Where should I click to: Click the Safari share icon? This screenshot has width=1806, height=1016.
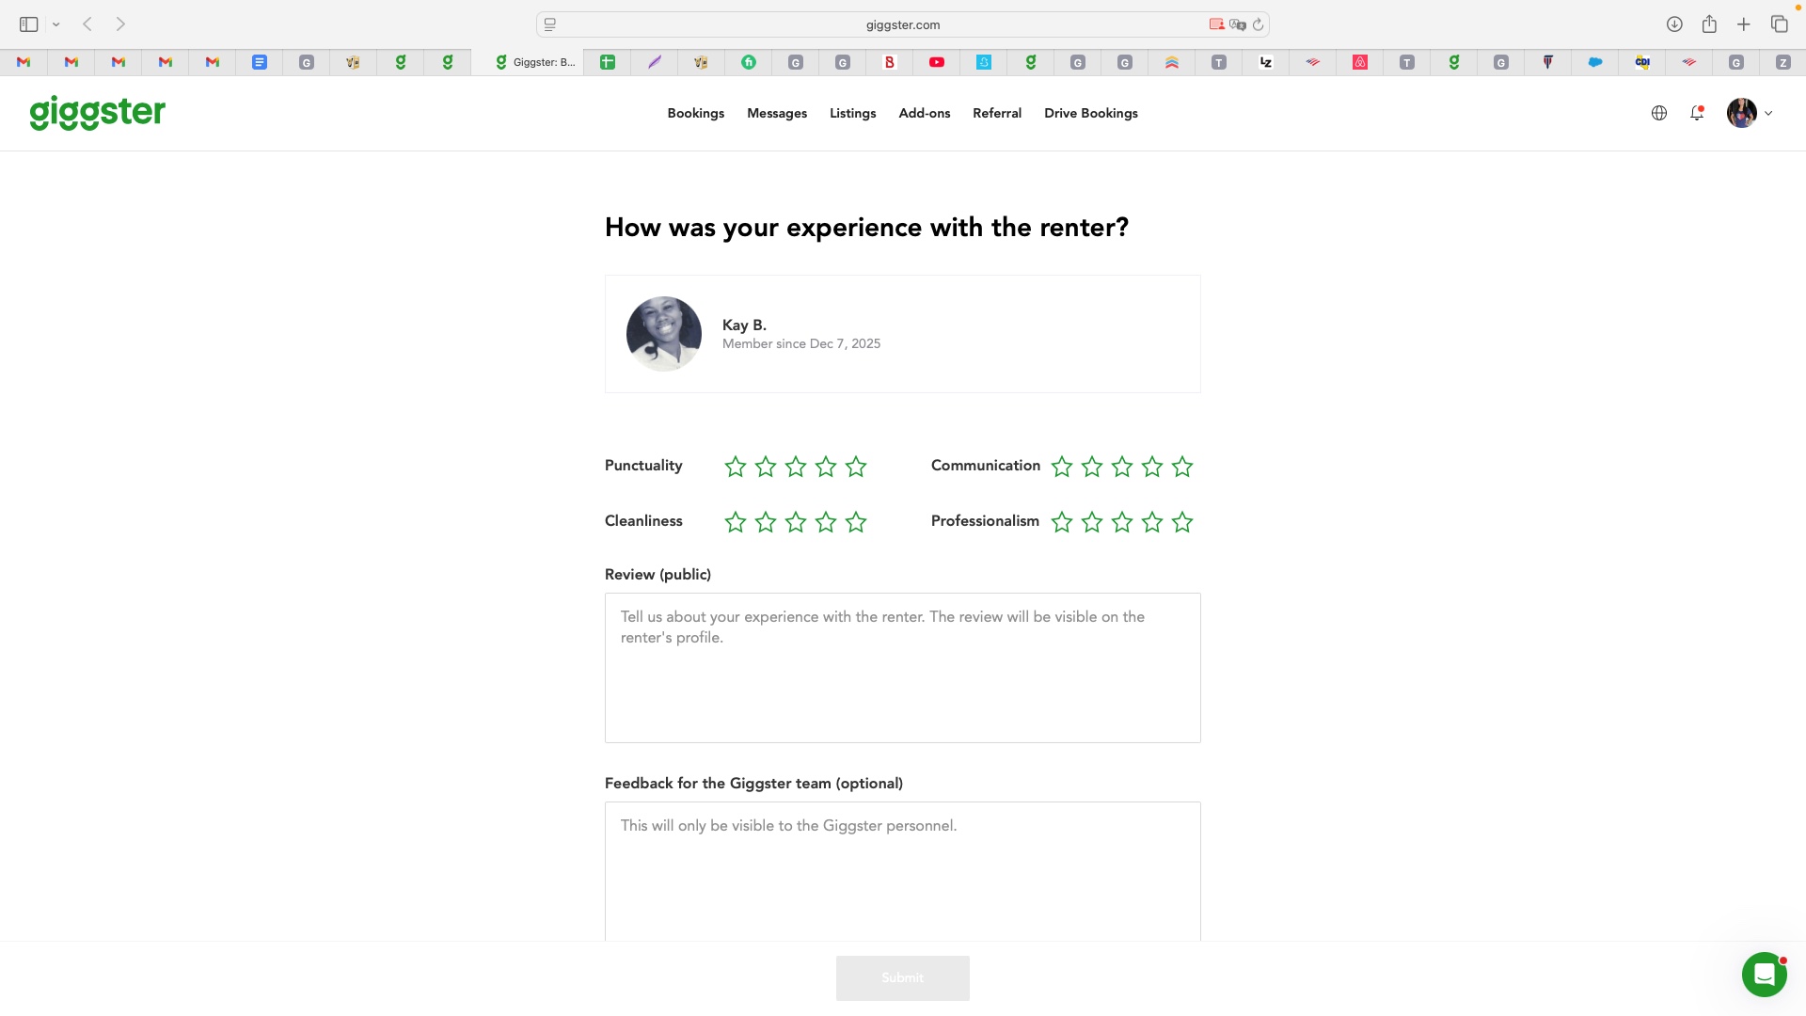(x=1709, y=24)
